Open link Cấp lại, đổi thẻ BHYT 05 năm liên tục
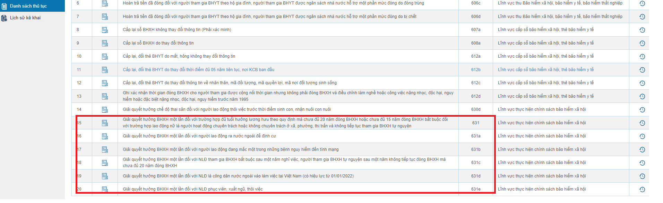 coord(198,70)
